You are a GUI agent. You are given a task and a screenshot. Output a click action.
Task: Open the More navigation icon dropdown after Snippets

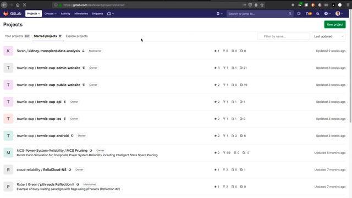[110, 13]
